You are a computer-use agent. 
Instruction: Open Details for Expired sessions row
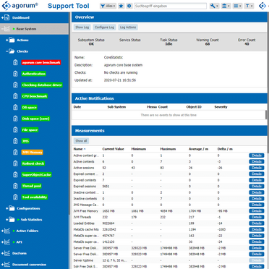(x=257, y=187)
